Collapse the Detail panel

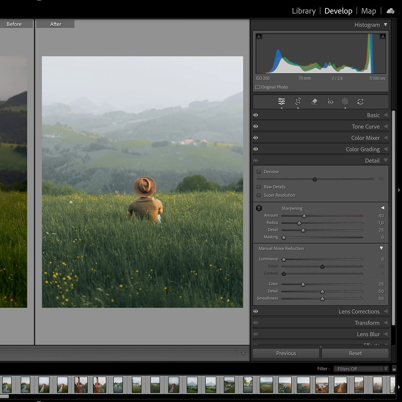(386, 160)
